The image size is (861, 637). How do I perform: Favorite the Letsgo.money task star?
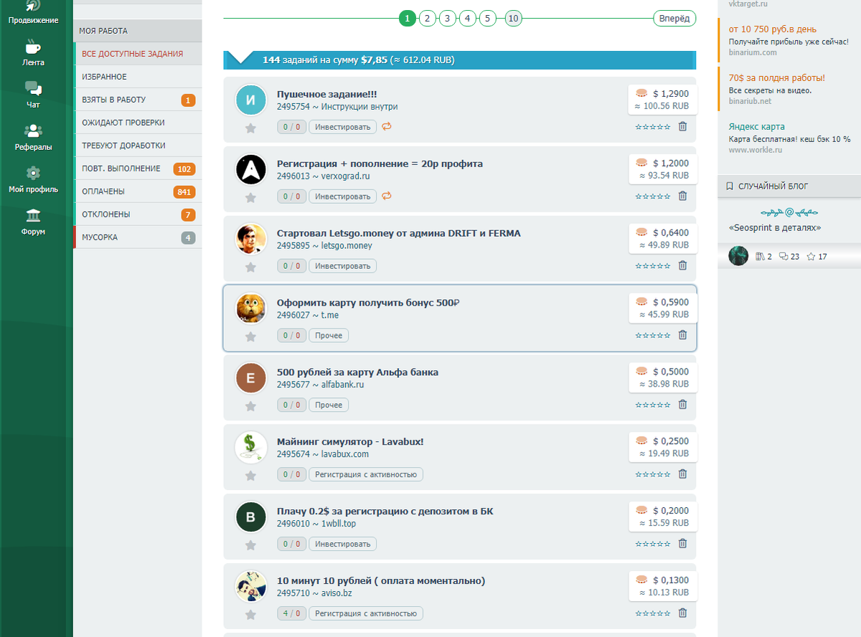pyautogui.click(x=250, y=267)
